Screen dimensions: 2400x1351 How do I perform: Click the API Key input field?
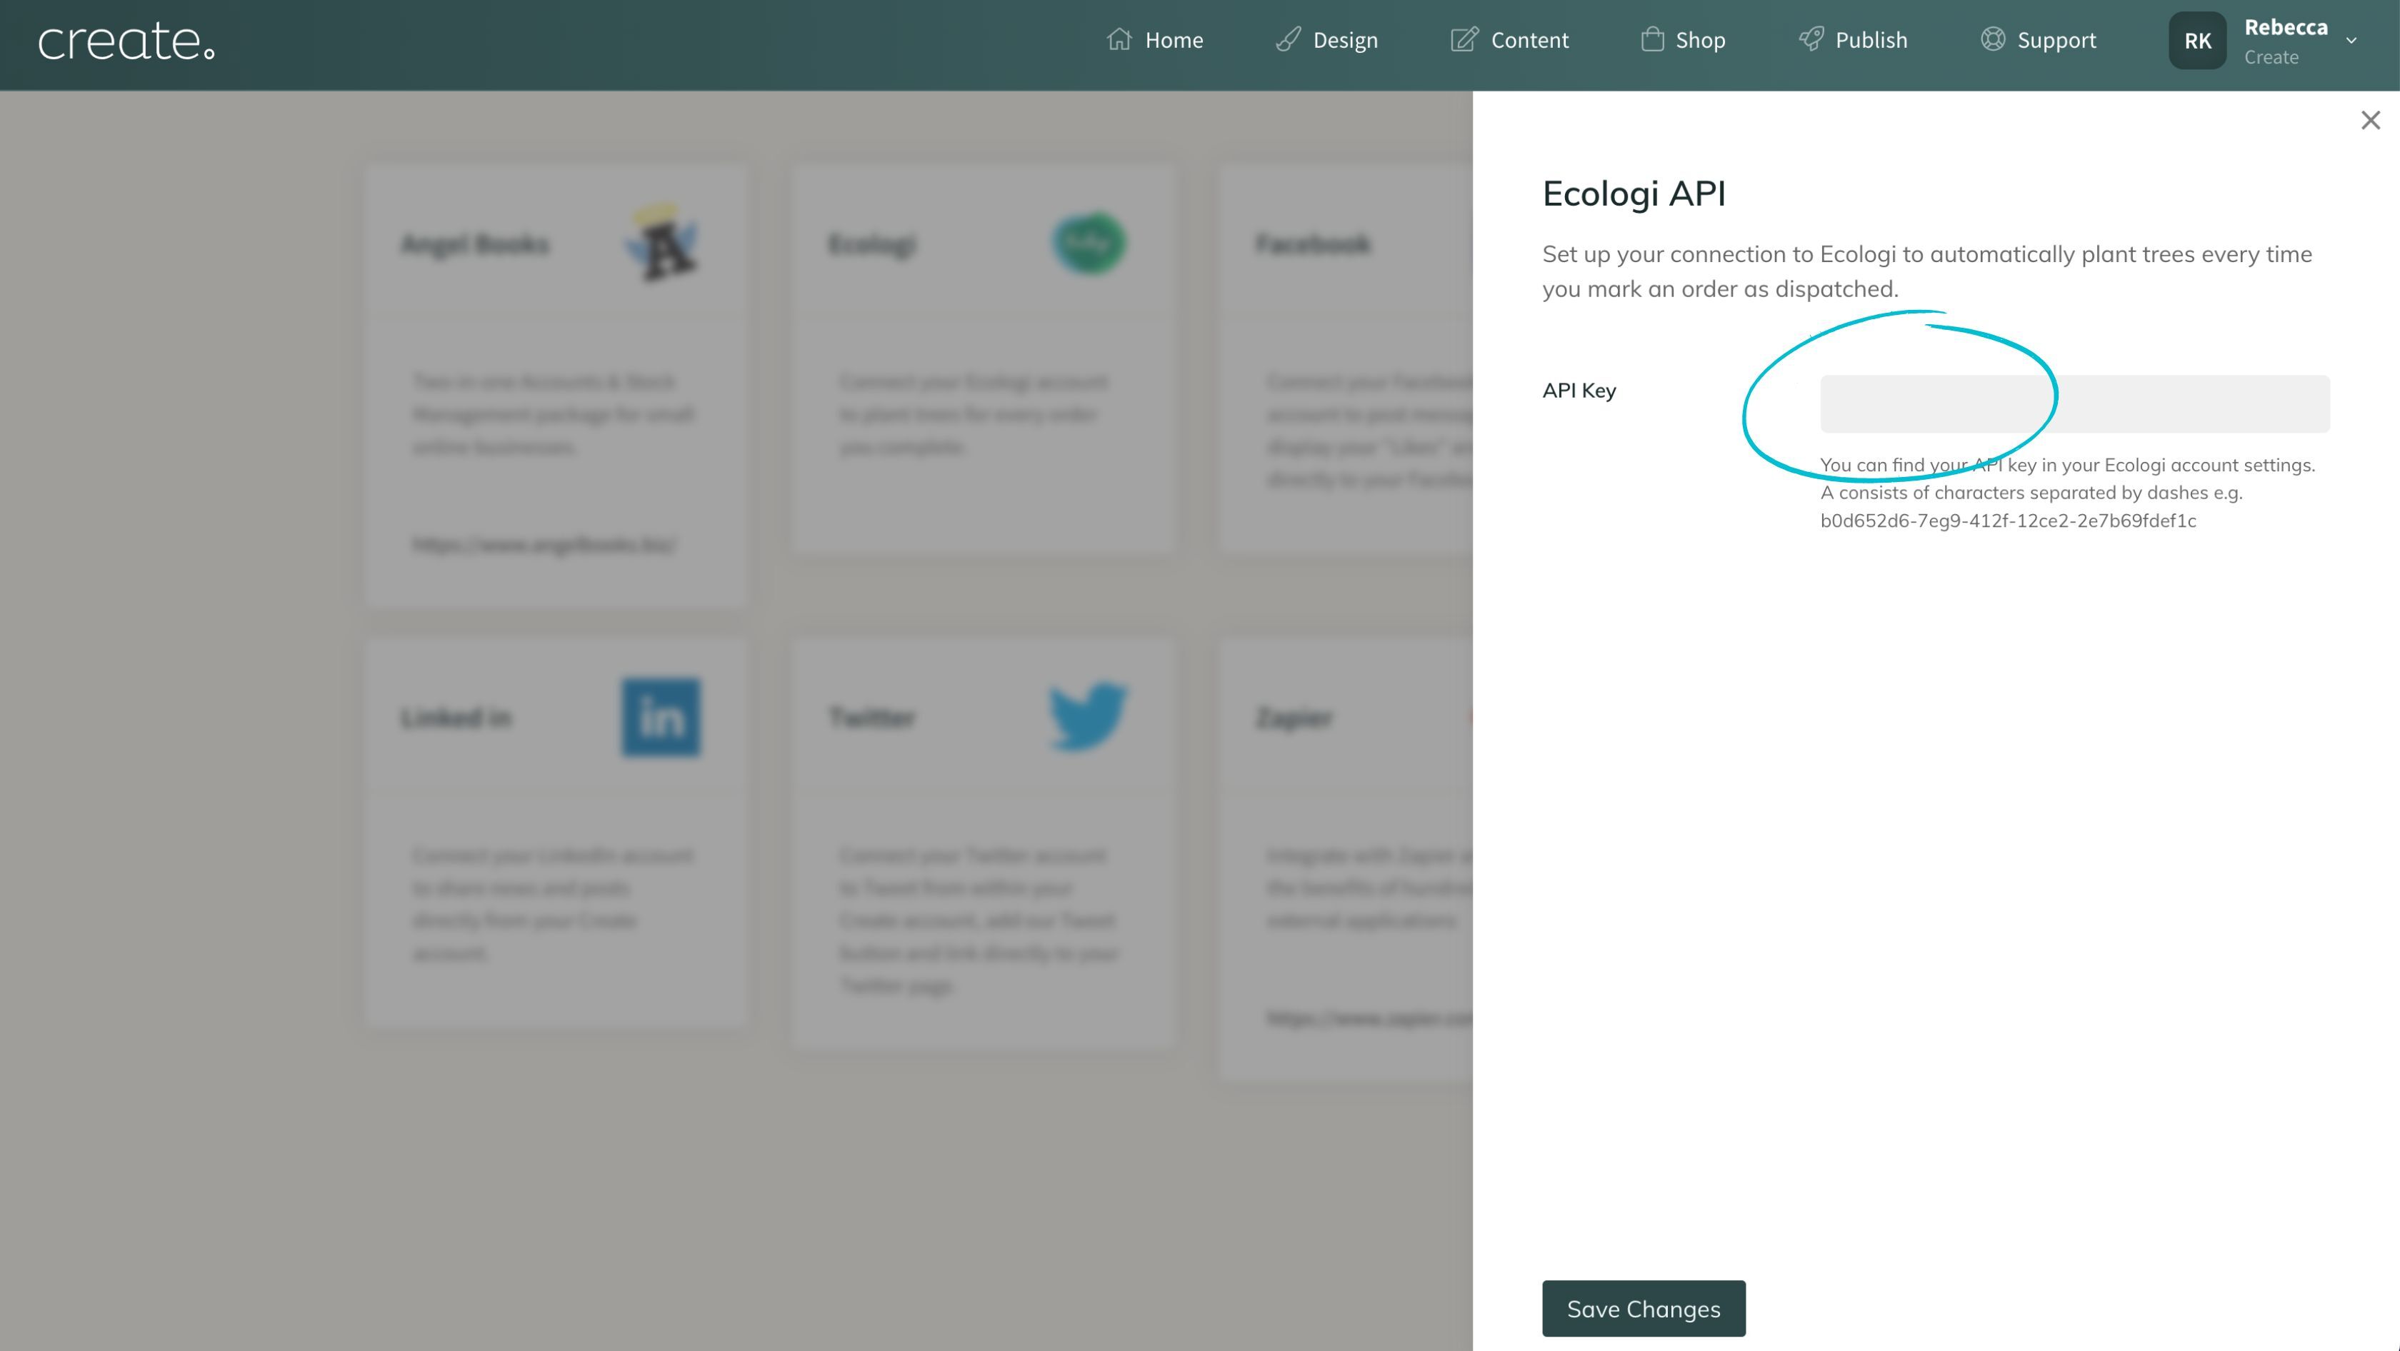[2074, 402]
